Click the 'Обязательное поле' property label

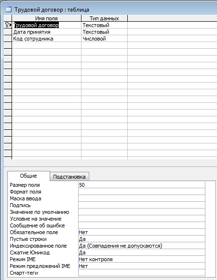pyautogui.click(x=34, y=232)
